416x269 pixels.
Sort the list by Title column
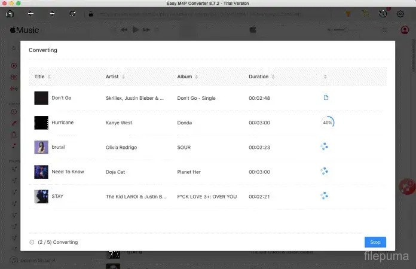pyautogui.click(x=49, y=77)
